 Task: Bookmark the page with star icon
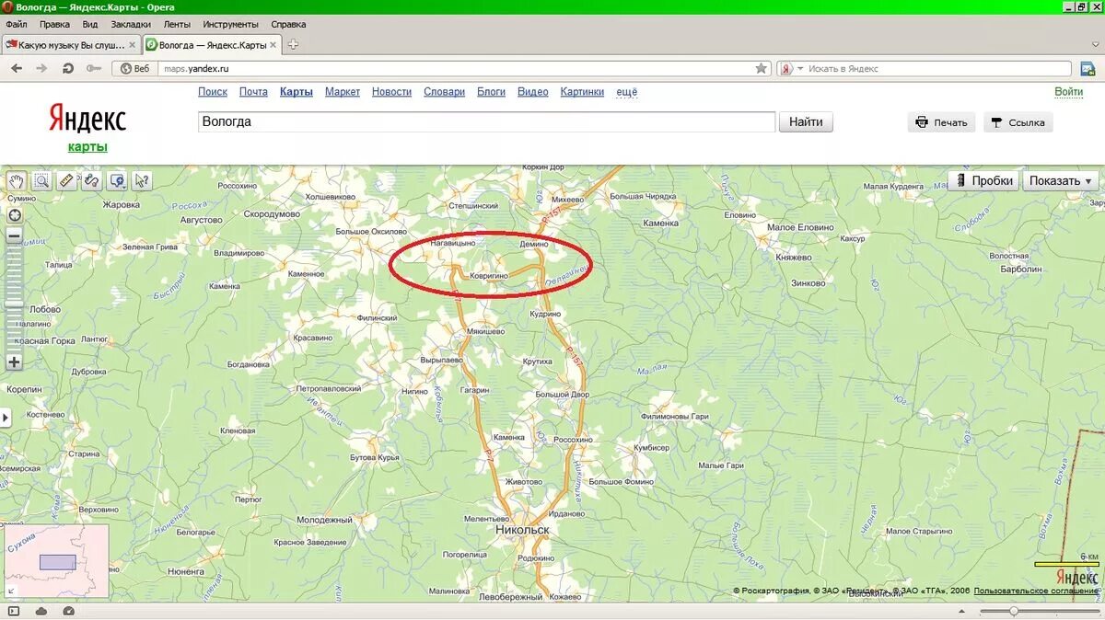762,68
